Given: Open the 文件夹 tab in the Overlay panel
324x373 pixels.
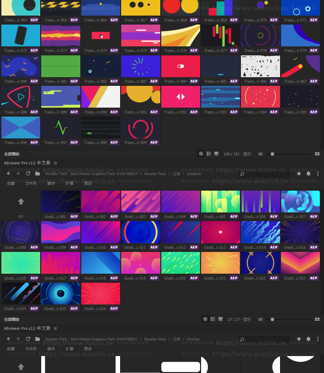Looking at the screenshot, I should click(x=31, y=349).
